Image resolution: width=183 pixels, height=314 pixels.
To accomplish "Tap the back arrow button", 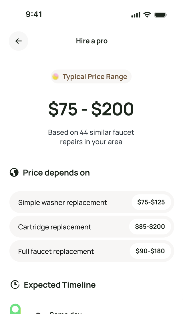I will point(19,41).
